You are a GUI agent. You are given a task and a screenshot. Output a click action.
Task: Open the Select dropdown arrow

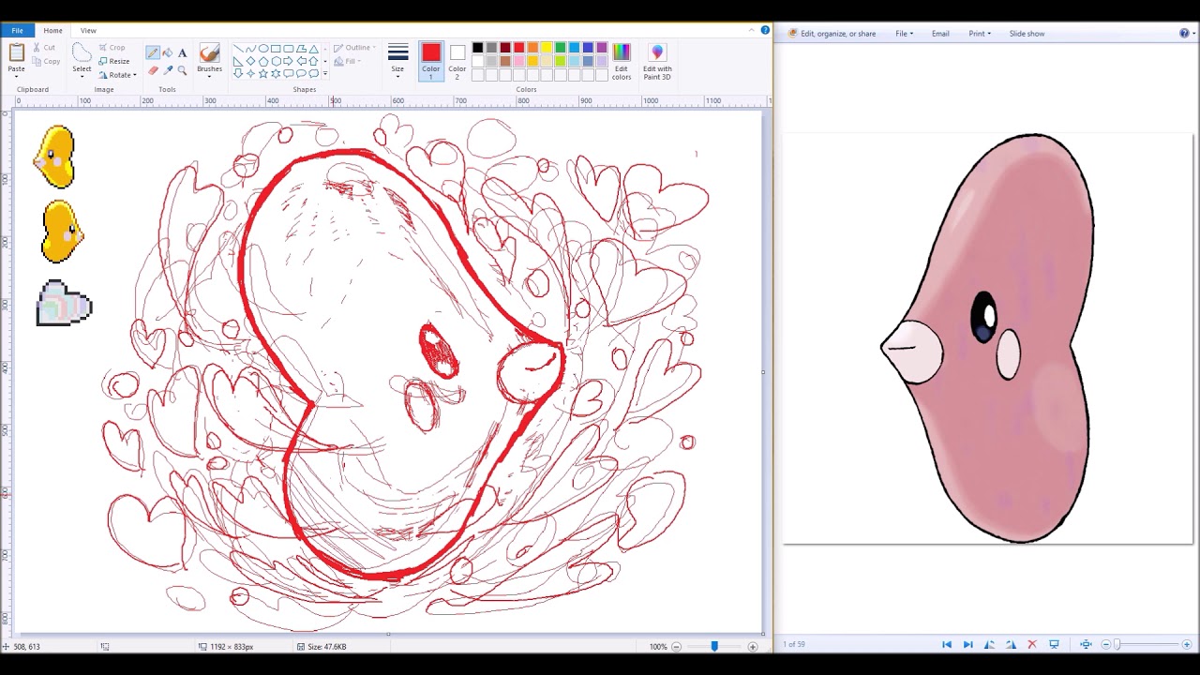(x=82, y=76)
